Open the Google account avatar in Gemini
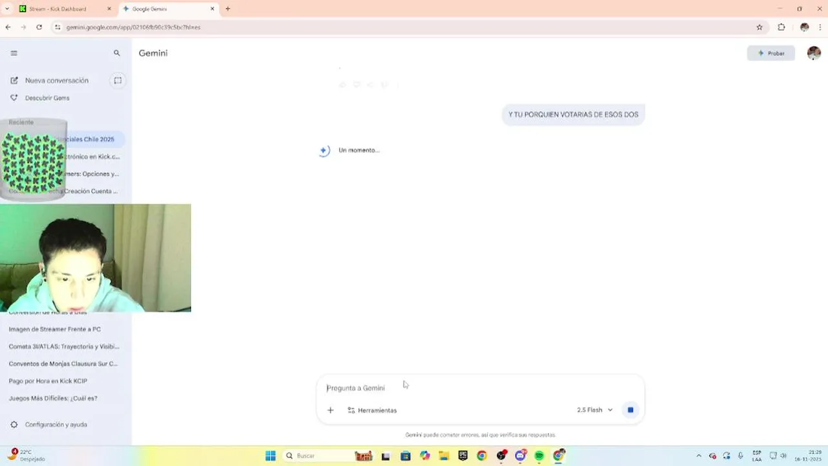This screenshot has width=828, height=466. coord(814,53)
